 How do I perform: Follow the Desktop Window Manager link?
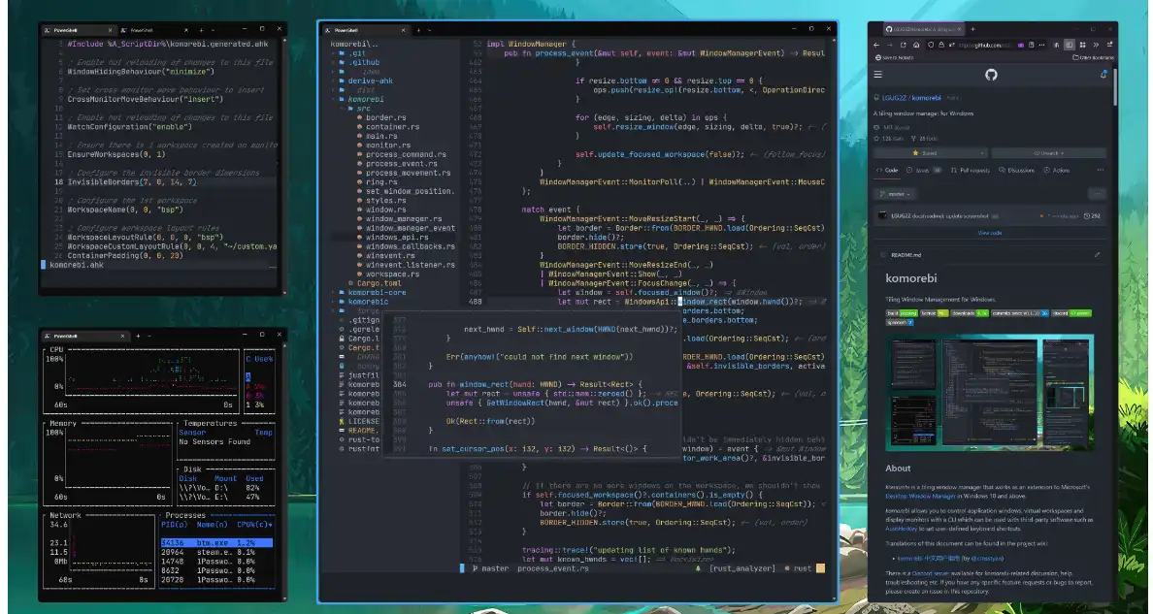click(921, 497)
